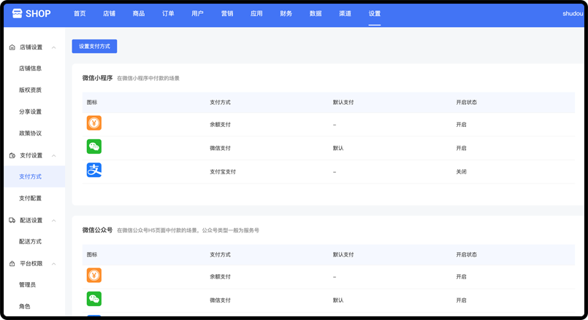Screen dimensions: 588x320
Task: Collapse the 平台权限 section chevron
Action: click(53, 263)
